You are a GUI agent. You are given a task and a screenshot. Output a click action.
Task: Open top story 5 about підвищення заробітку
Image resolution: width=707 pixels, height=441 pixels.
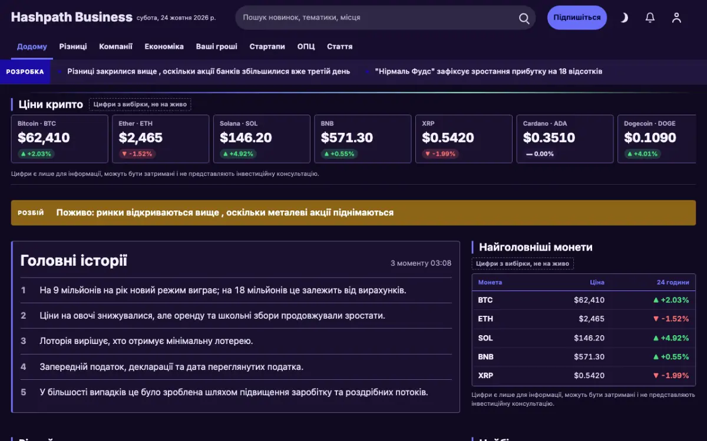(x=236, y=392)
